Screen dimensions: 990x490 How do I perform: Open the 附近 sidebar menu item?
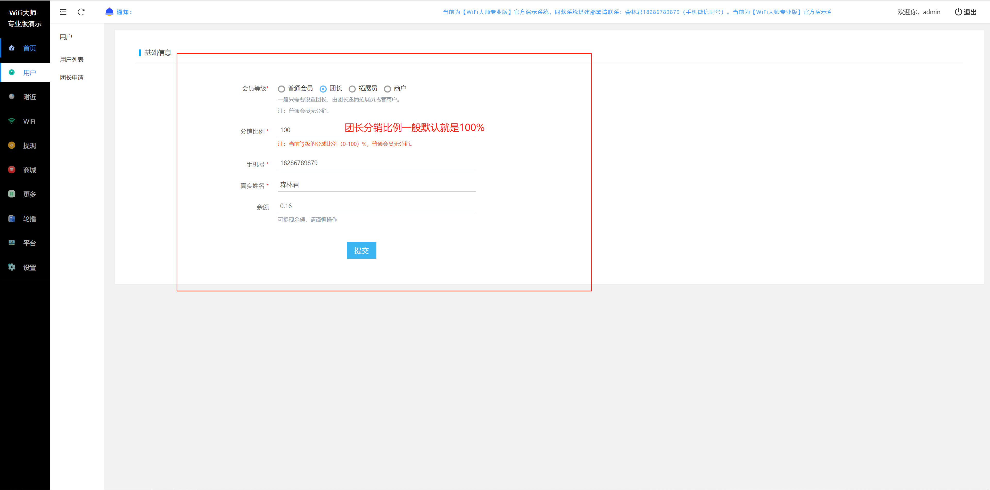coord(25,97)
